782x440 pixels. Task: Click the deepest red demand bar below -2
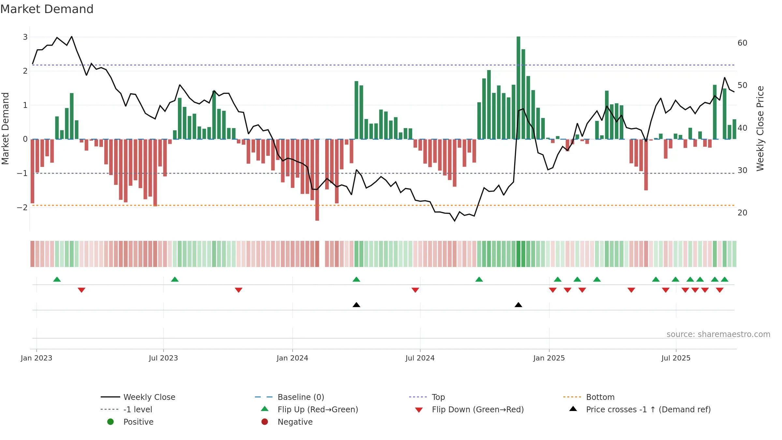tap(317, 180)
